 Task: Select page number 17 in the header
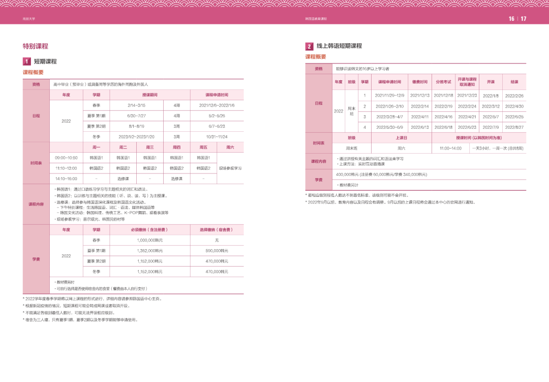[x=524, y=19]
